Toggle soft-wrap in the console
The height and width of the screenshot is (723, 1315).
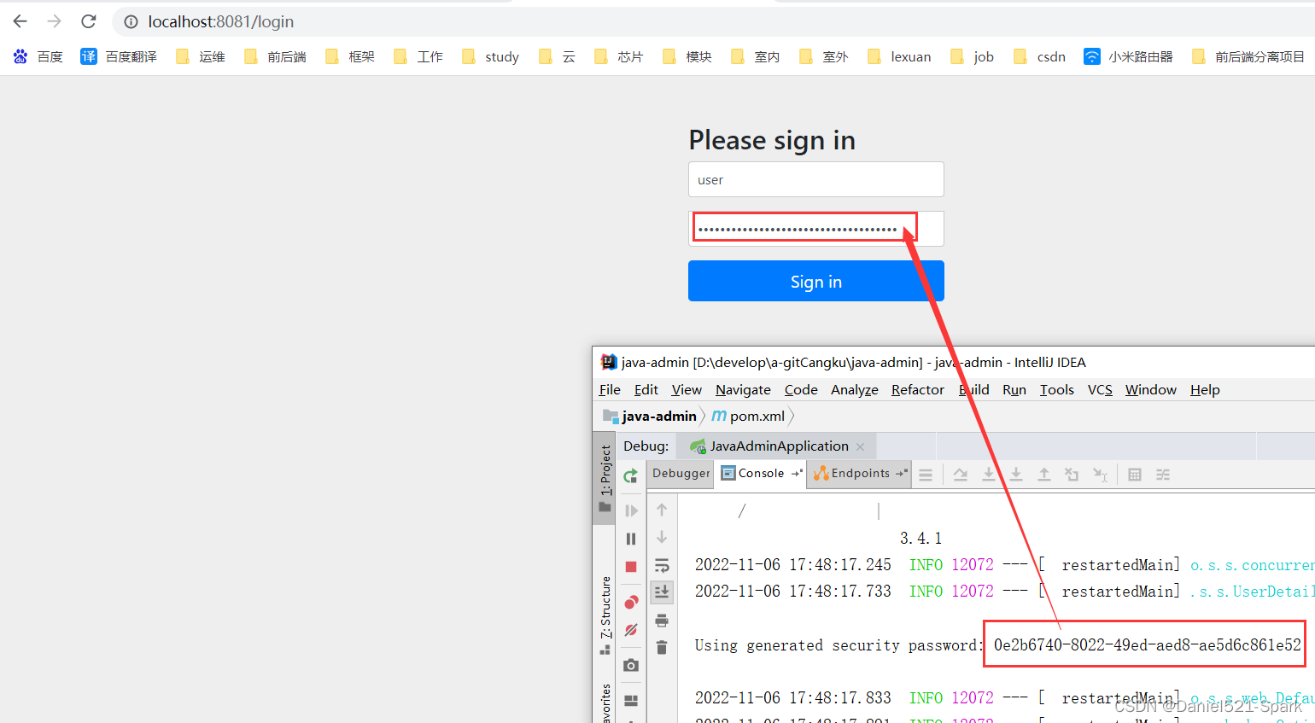click(x=662, y=565)
